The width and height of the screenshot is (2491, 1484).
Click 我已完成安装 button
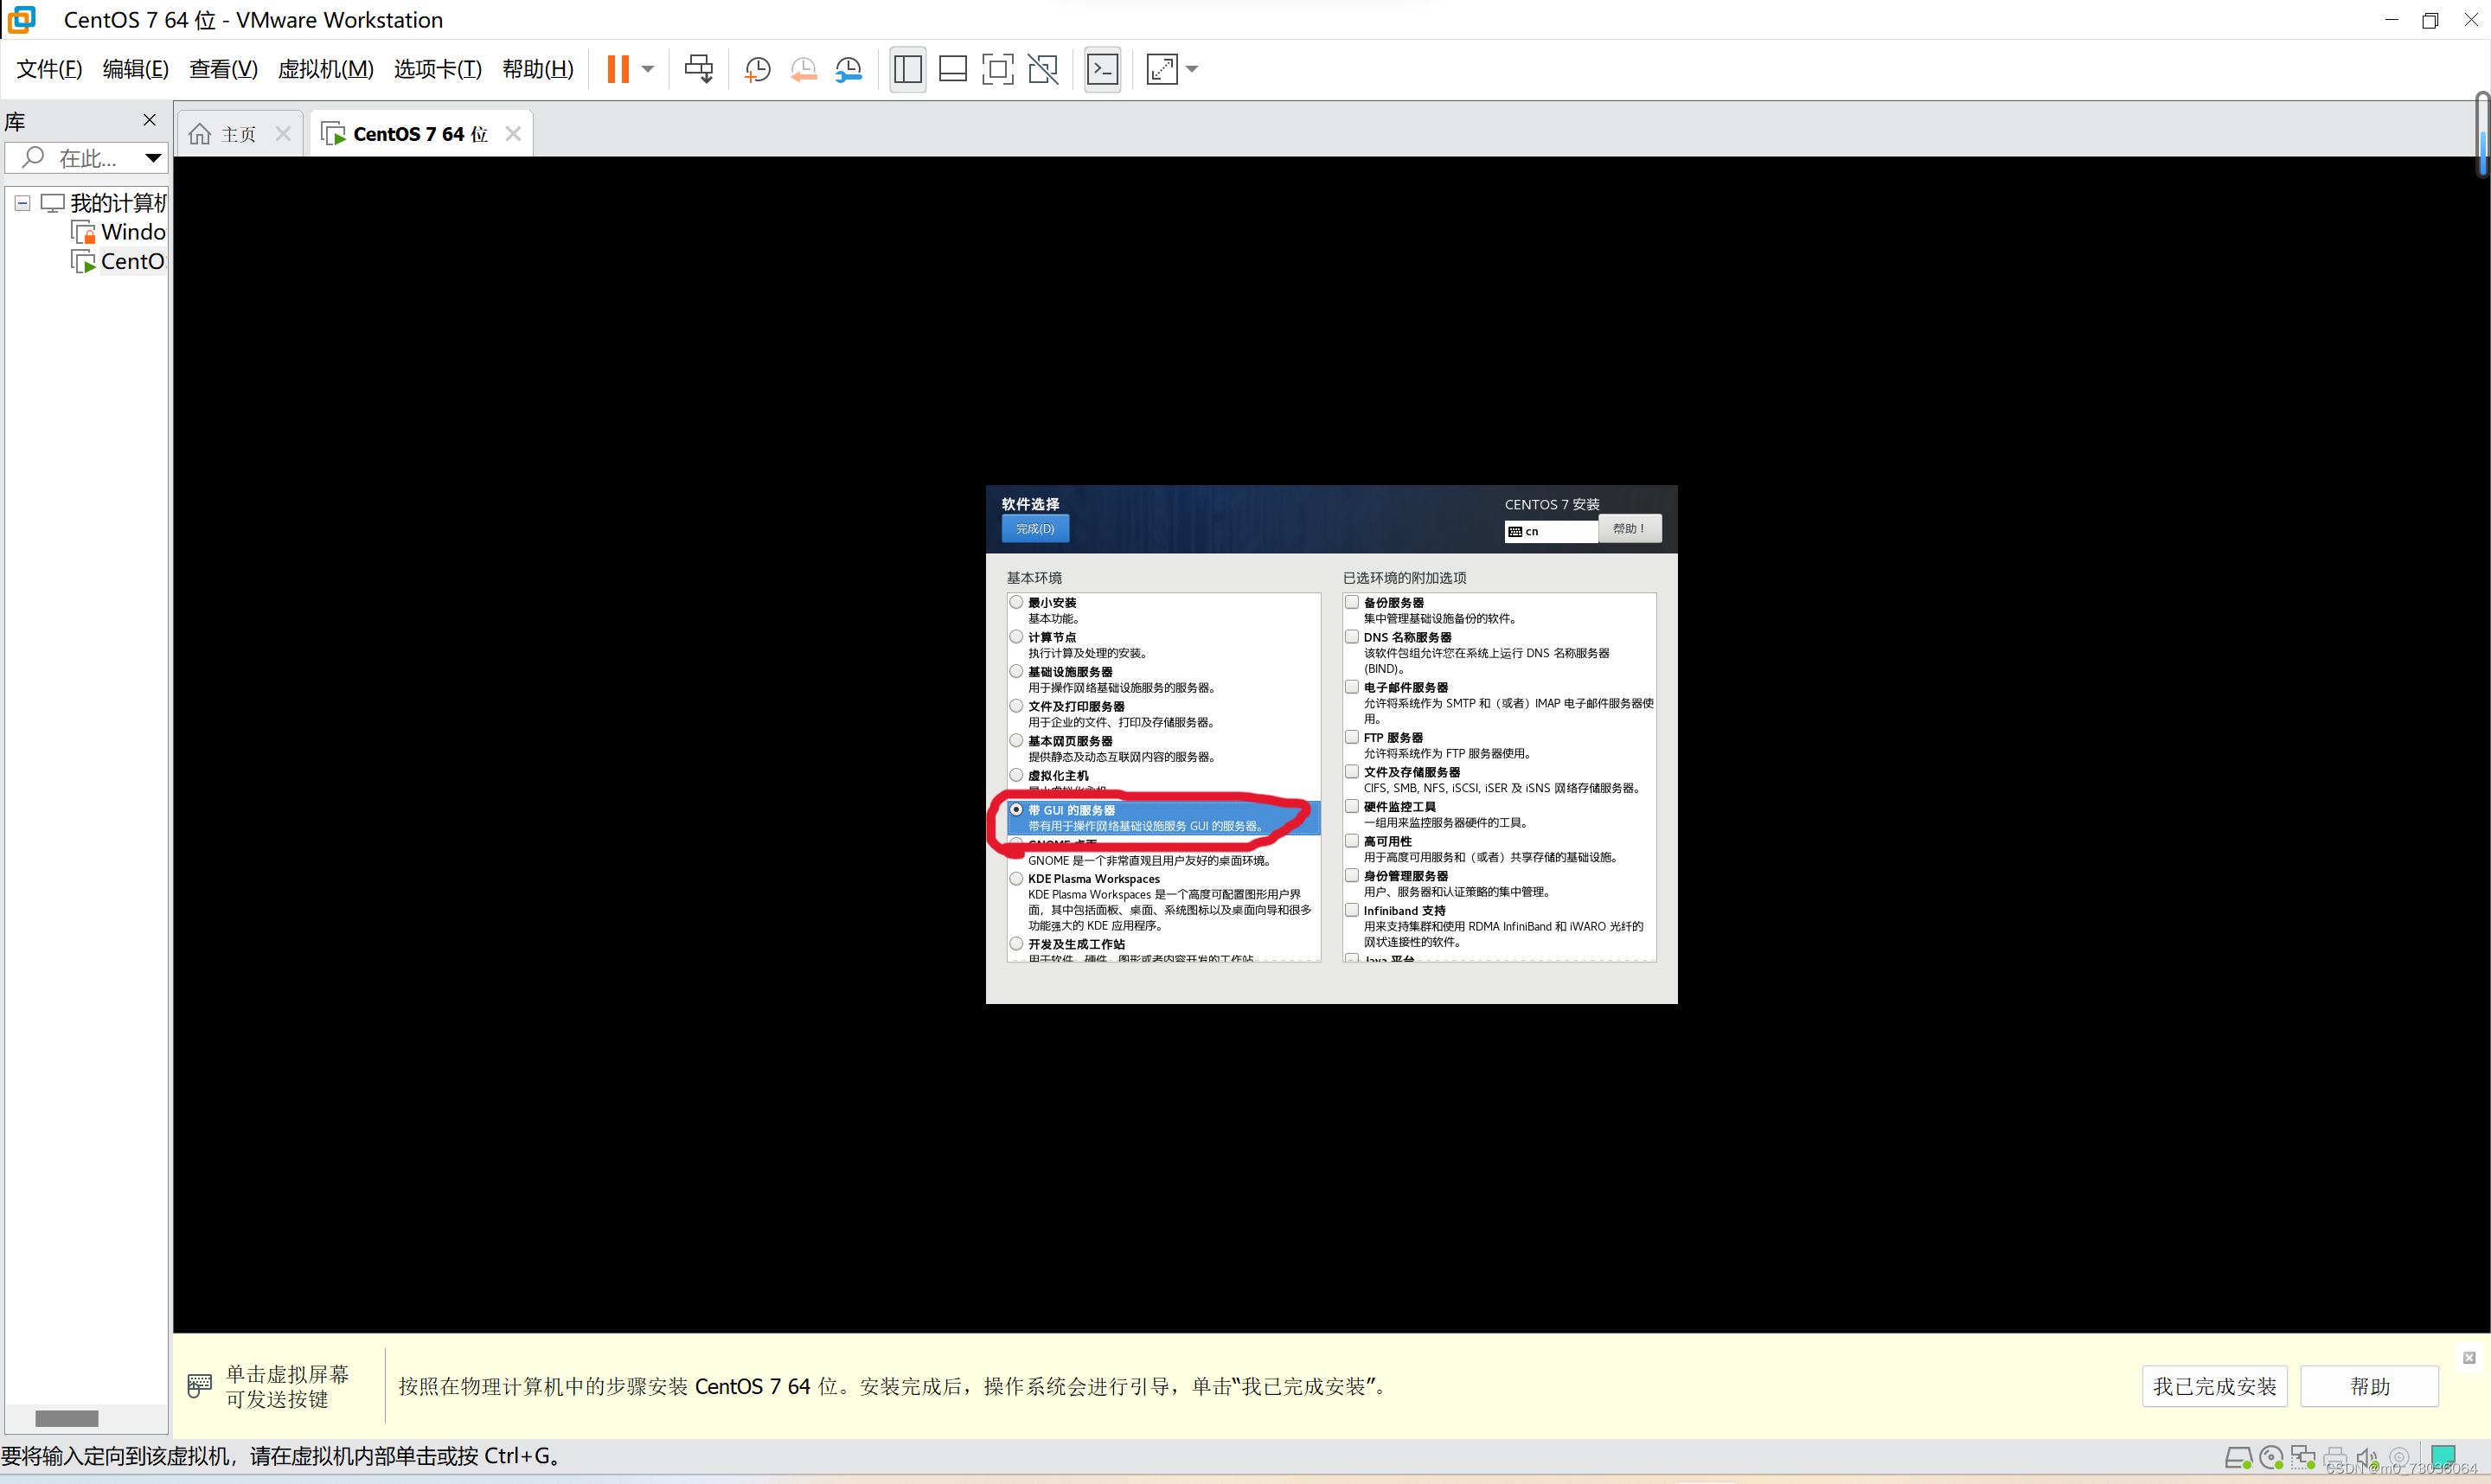[x=2214, y=1386]
